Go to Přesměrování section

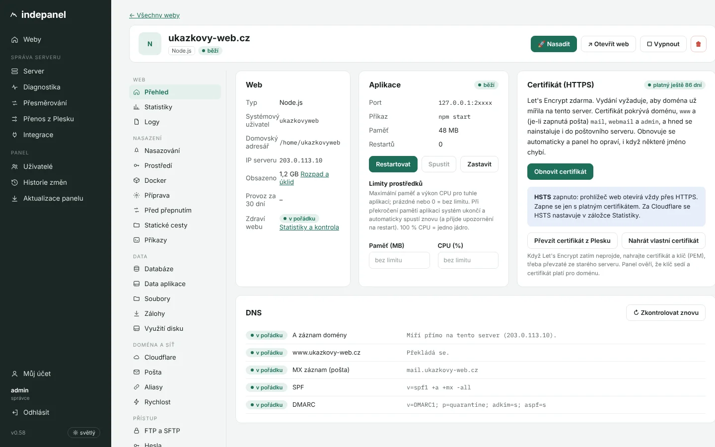tap(56, 103)
